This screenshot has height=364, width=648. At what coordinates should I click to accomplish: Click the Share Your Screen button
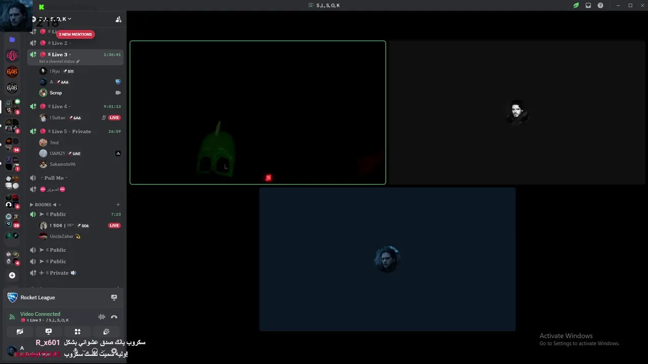pos(49,332)
